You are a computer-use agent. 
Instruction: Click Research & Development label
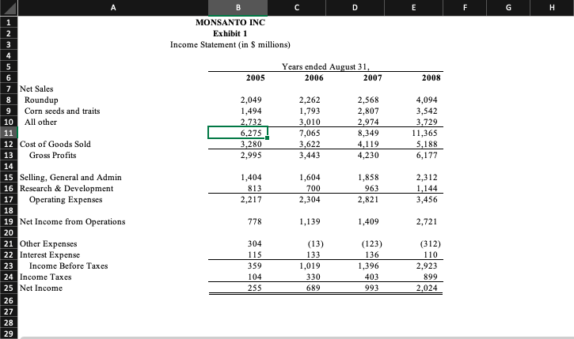tap(67, 189)
